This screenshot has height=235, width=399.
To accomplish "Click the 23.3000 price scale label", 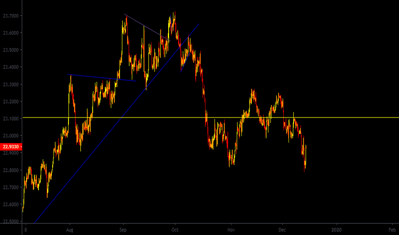I will pos(11,85).
